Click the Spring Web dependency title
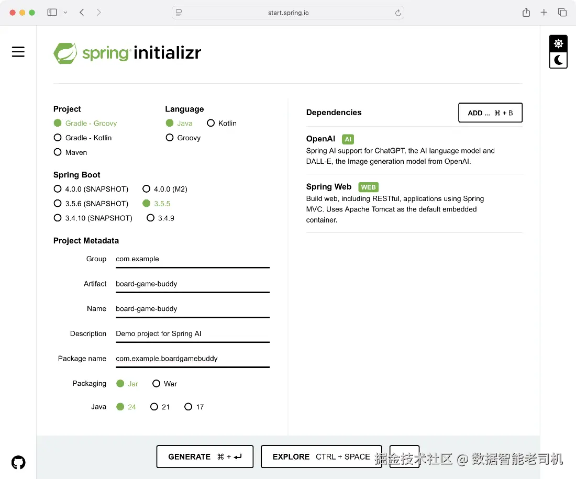 329,186
